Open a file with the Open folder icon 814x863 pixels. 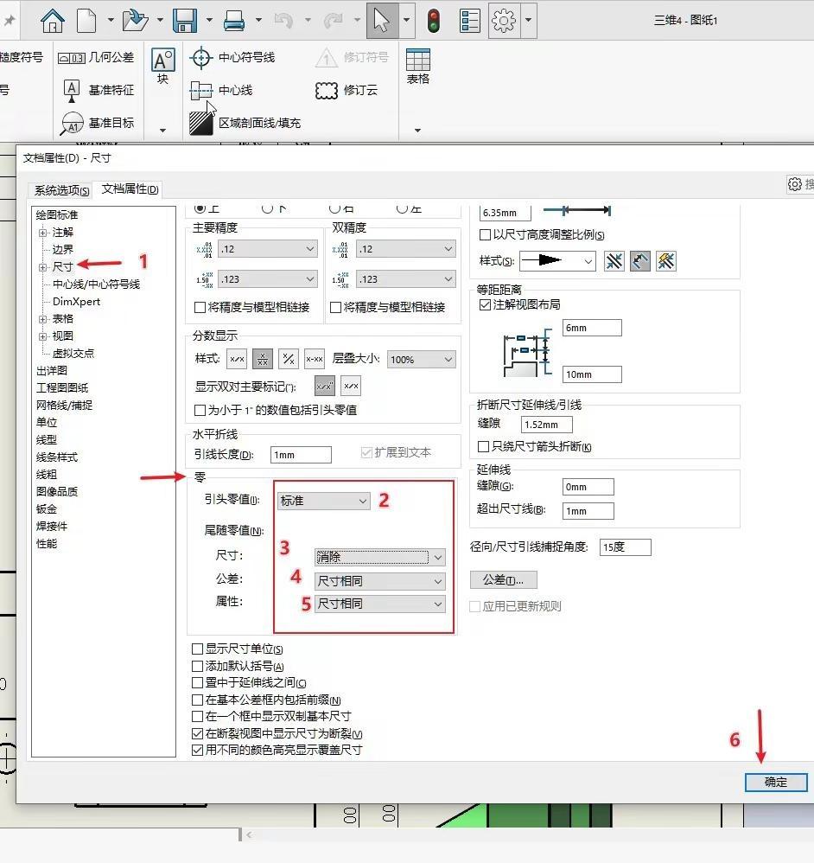(x=135, y=21)
